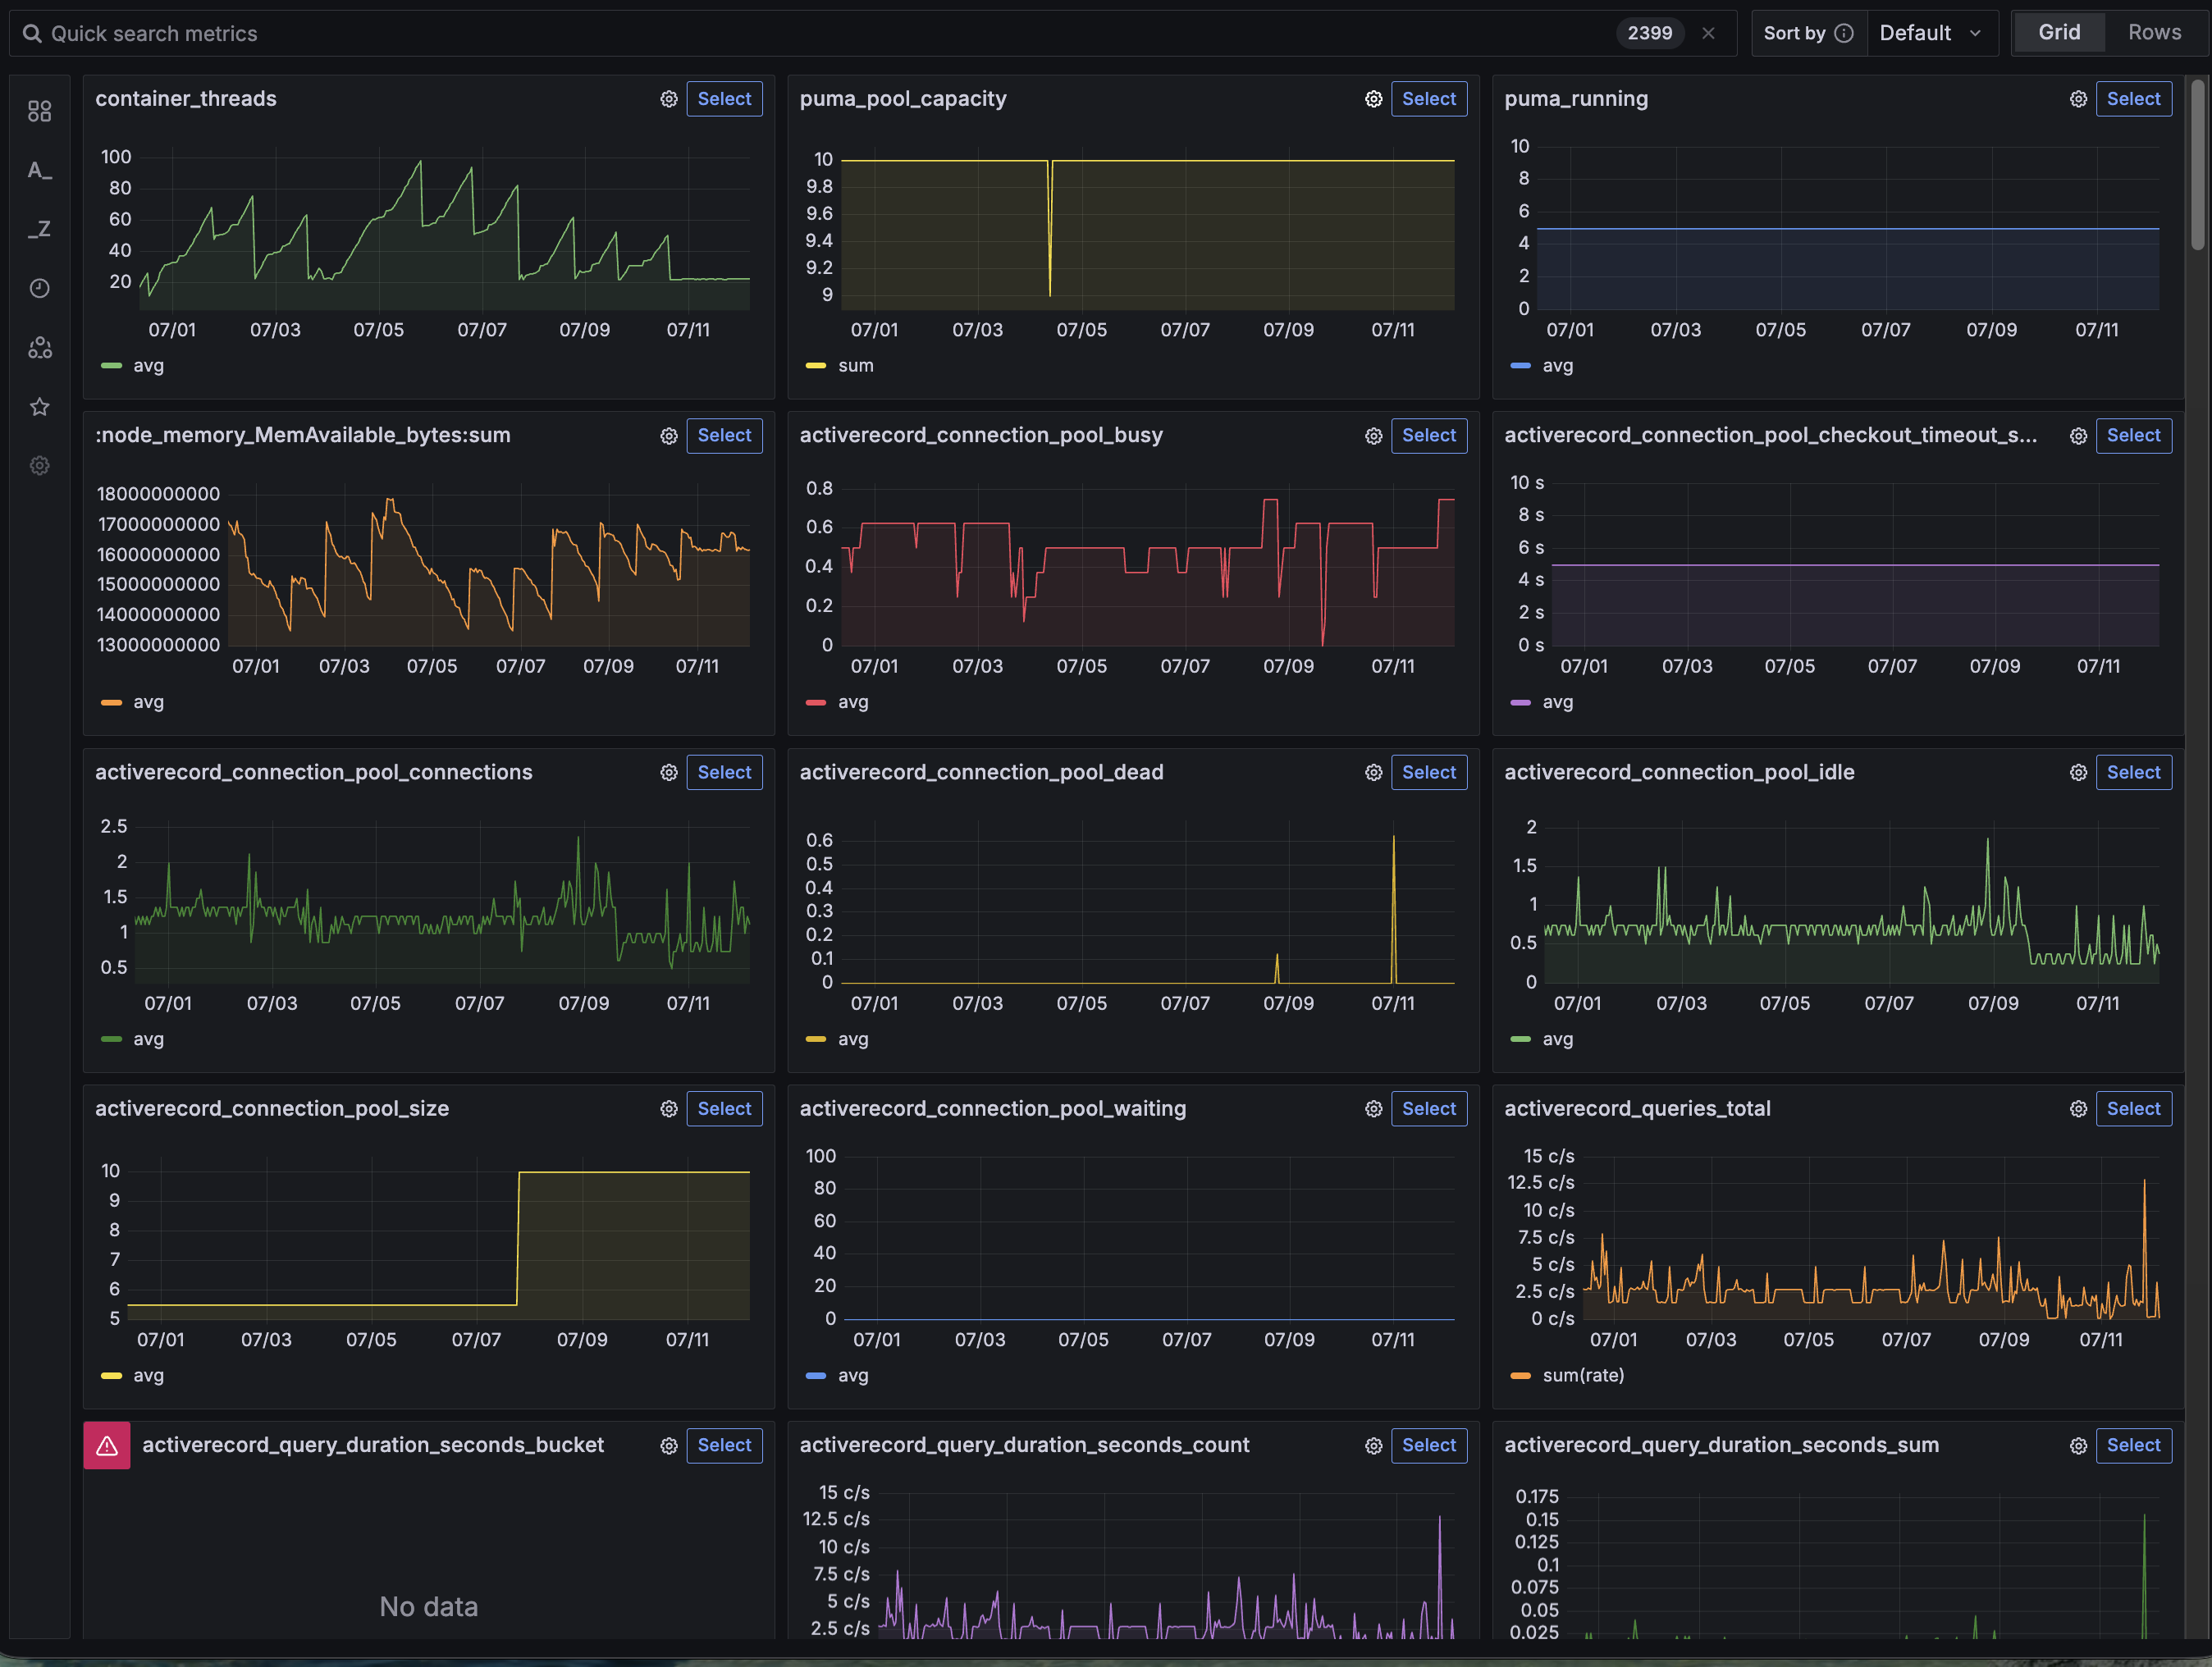The height and width of the screenshot is (1667, 2212).
Task: Select the puma_running metric
Action: [x=2133, y=99]
